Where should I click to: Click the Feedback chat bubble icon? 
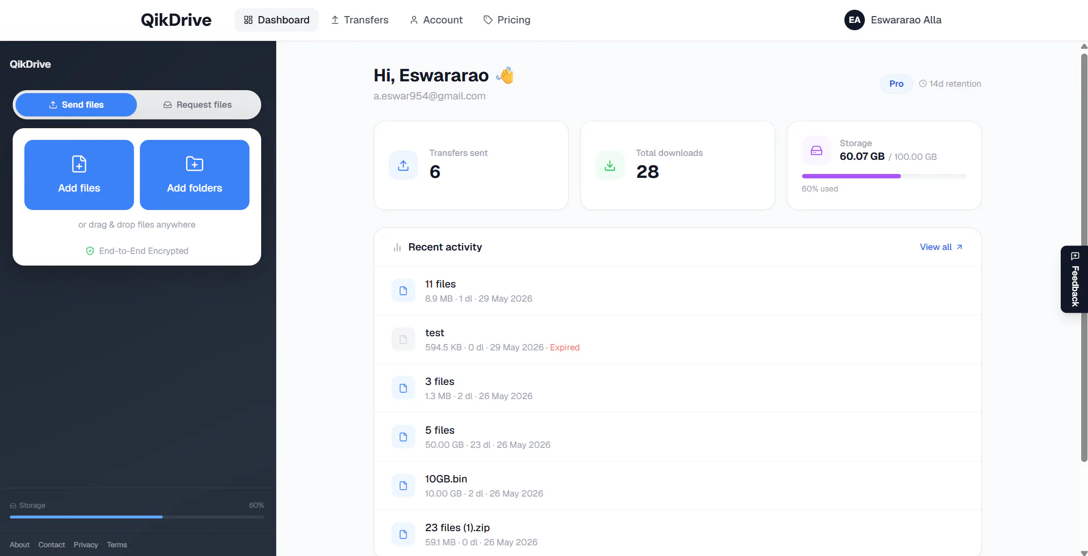1075,256
